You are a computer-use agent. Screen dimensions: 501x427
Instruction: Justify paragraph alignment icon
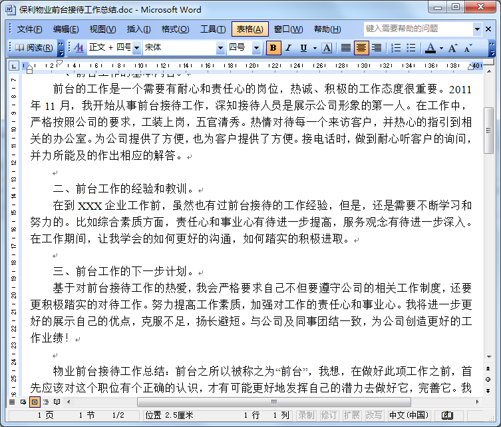346,48
